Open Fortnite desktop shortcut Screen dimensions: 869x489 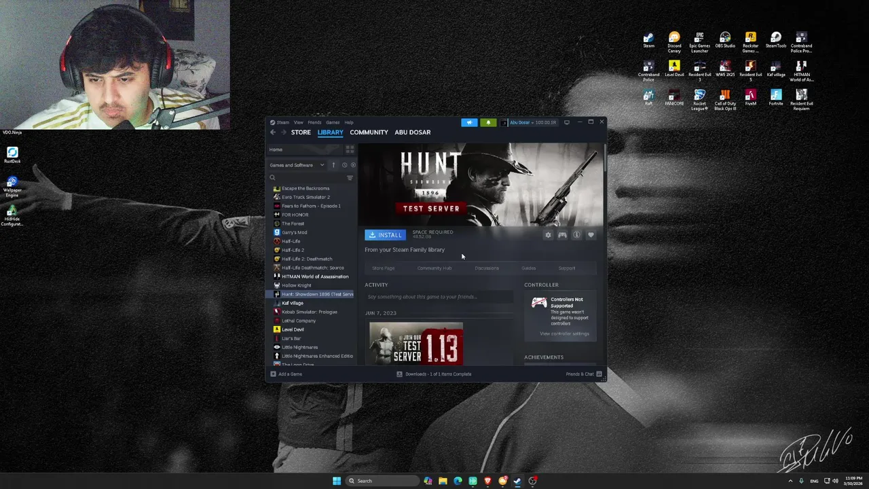(x=776, y=98)
